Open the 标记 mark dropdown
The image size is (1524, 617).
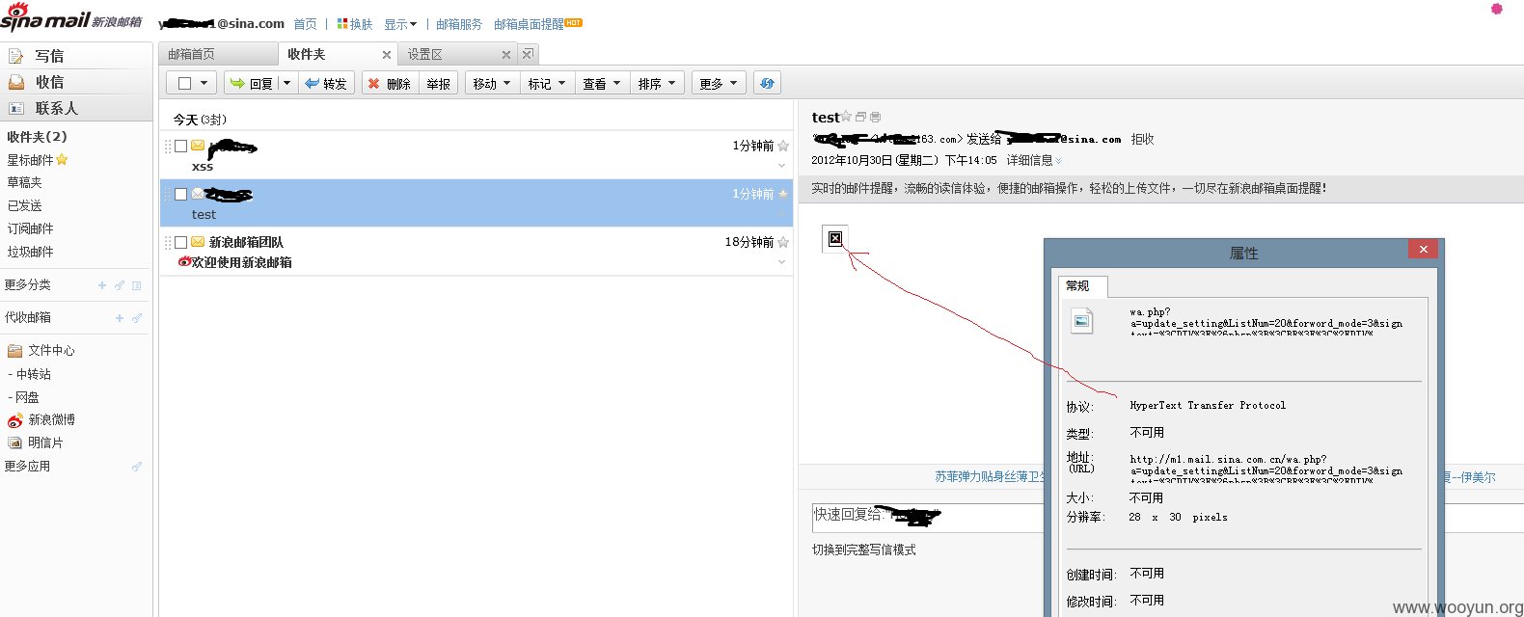tap(547, 84)
